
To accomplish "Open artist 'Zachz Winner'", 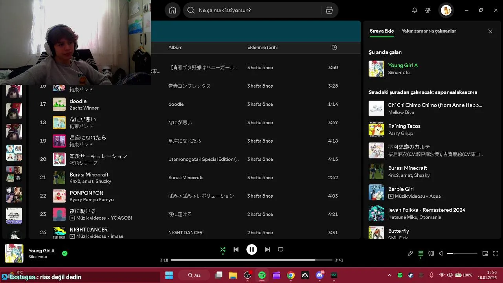I will point(84,108).
